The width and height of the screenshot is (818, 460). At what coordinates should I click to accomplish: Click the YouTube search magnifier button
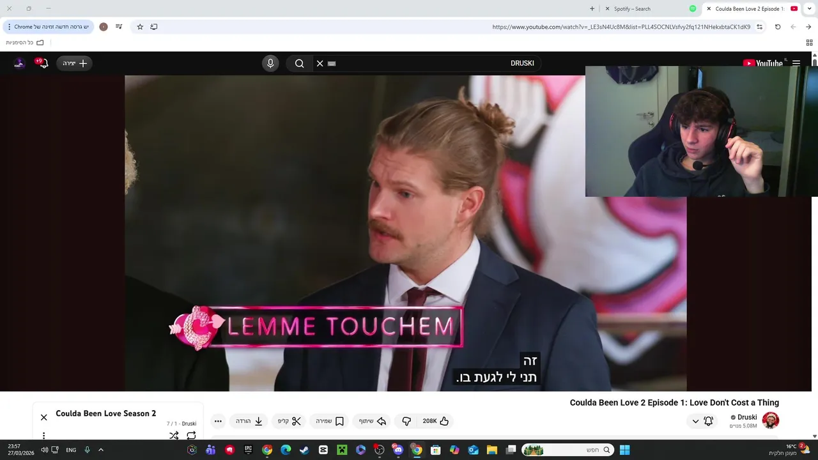click(299, 63)
